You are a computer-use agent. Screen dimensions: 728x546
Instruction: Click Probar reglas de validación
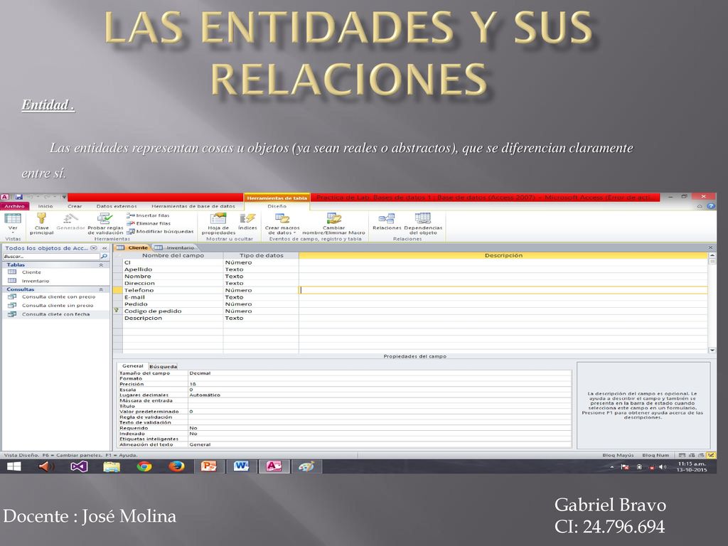pos(105,224)
